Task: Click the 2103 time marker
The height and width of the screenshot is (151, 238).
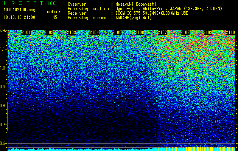Action: (x=72, y=32)
